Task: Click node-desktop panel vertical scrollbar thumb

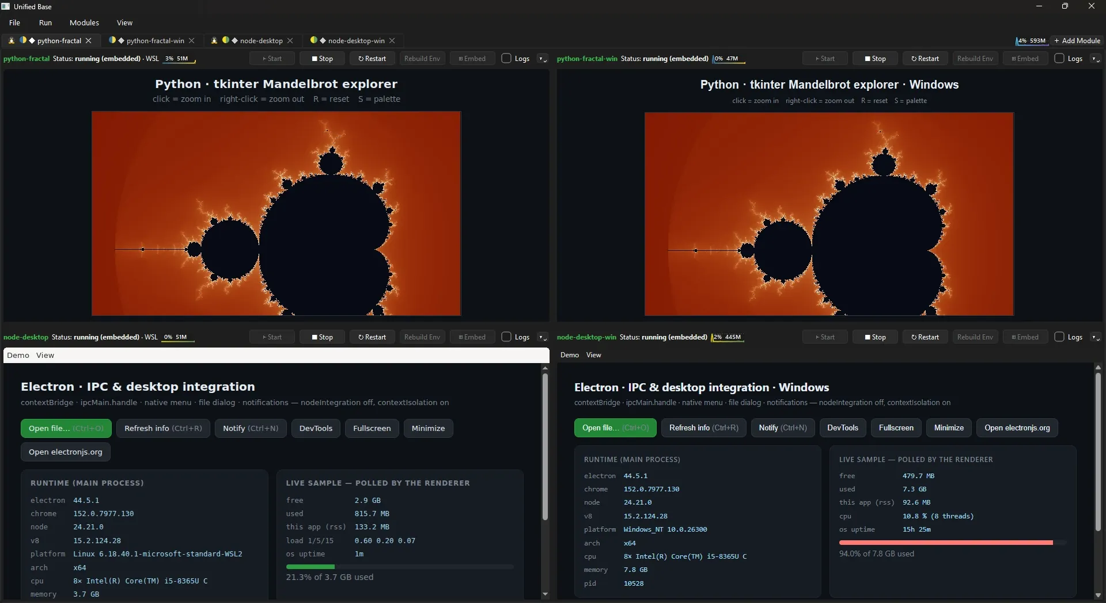Action: (x=545, y=447)
